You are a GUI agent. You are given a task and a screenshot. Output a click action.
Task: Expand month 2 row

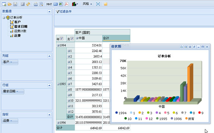point(69,56)
